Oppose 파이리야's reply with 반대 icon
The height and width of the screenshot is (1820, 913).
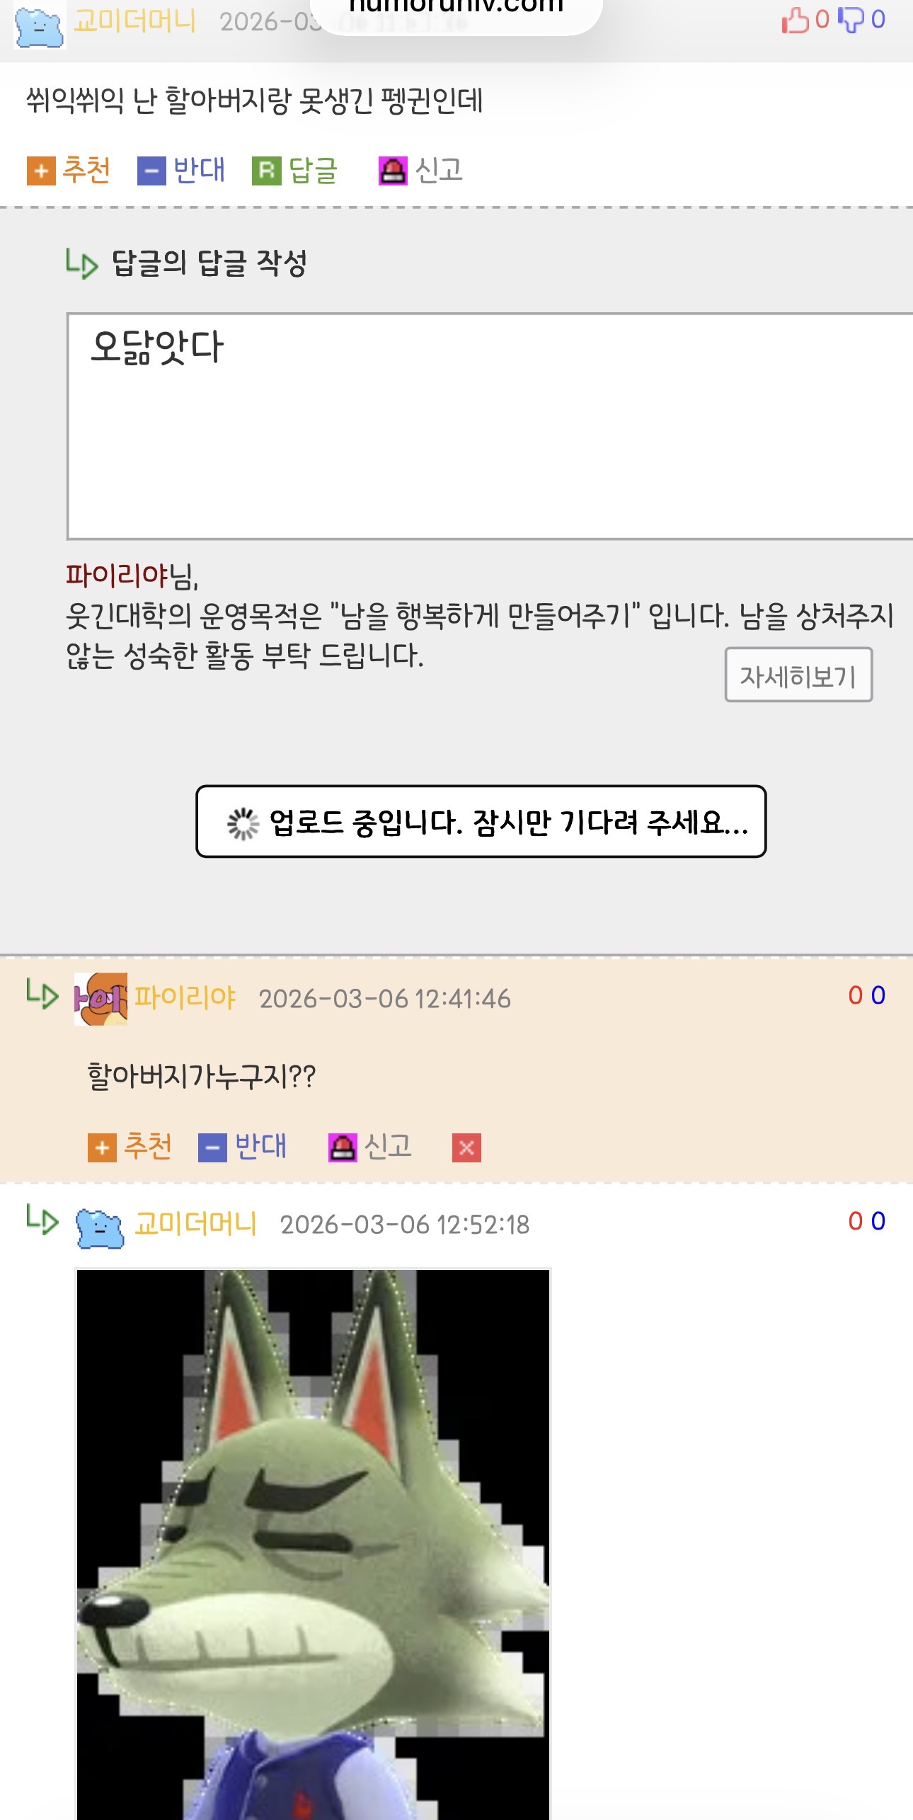243,1147
